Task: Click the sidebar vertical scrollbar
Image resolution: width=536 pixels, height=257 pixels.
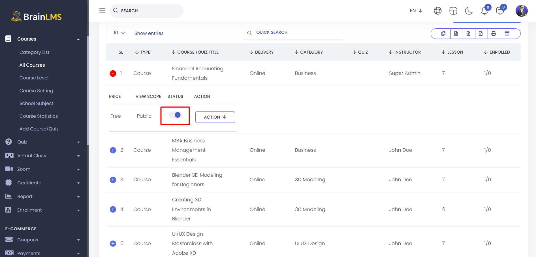Action: pyautogui.click(x=87, y=91)
